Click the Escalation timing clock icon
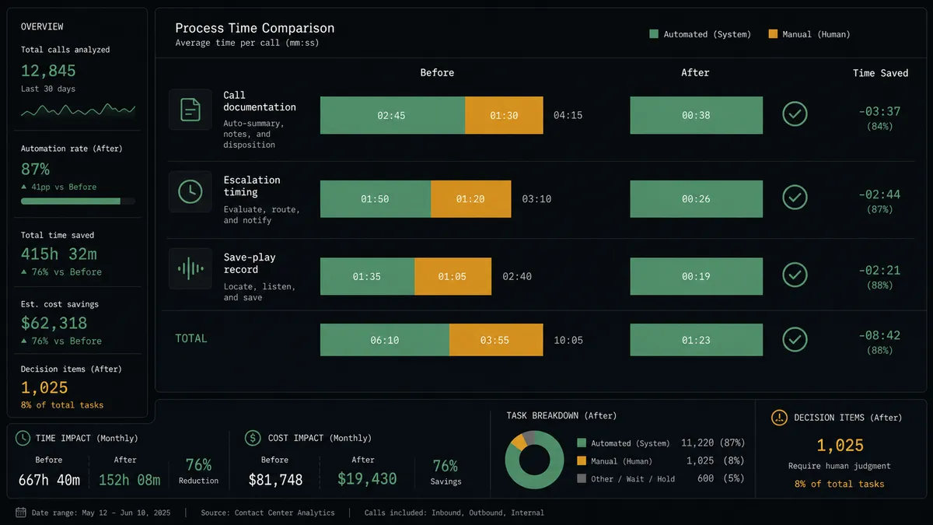 tap(190, 191)
